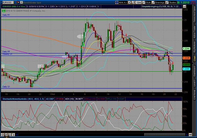Click the -42.3367 SMI value

(49, 99)
